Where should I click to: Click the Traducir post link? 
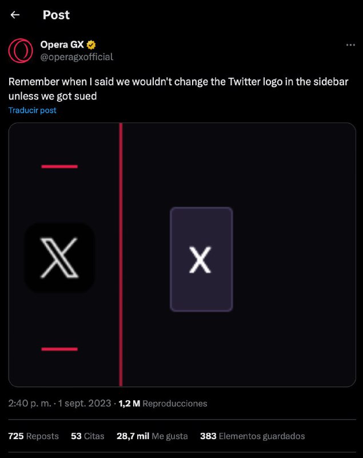pos(33,110)
